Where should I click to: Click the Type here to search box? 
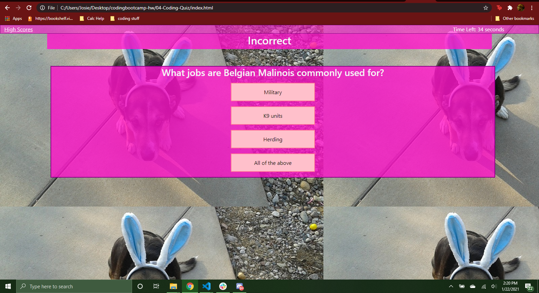(x=74, y=286)
